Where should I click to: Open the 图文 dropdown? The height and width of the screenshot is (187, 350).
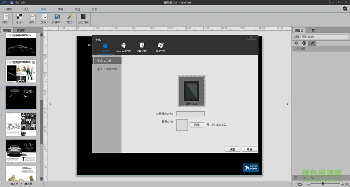click(x=32, y=19)
